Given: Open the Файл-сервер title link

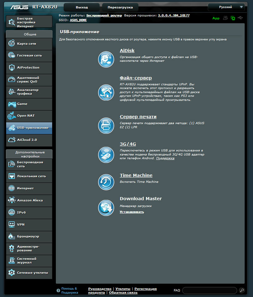Looking at the screenshot, I should pos(136,78).
